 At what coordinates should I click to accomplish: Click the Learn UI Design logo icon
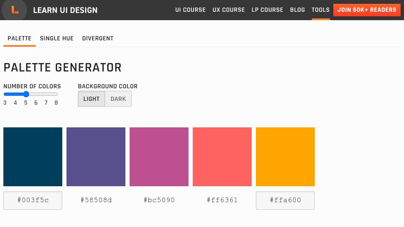point(14,10)
